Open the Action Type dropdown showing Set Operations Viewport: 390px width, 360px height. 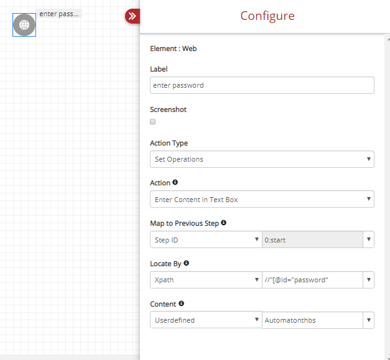262,159
